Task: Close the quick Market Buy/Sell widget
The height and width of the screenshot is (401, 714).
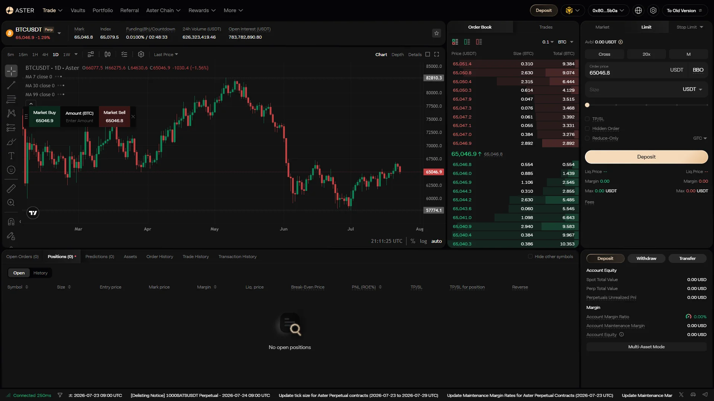Action: 133,117
